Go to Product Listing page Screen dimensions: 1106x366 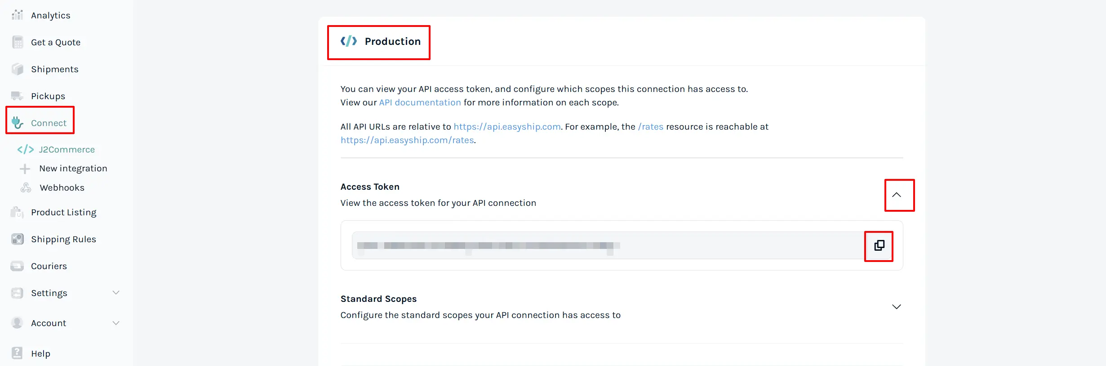click(63, 212)
